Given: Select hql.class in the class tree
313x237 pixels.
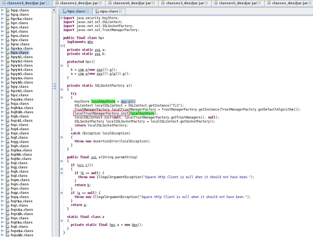Looking at the screenshot, I should [x=20, y=176].
